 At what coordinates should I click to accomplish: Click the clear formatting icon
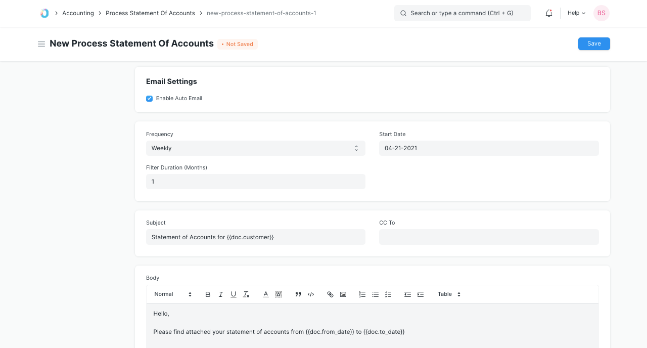pos(246,294)
